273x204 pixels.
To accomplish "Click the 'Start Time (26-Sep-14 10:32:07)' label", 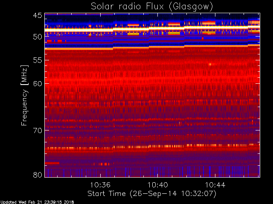I will pos(151,193).
